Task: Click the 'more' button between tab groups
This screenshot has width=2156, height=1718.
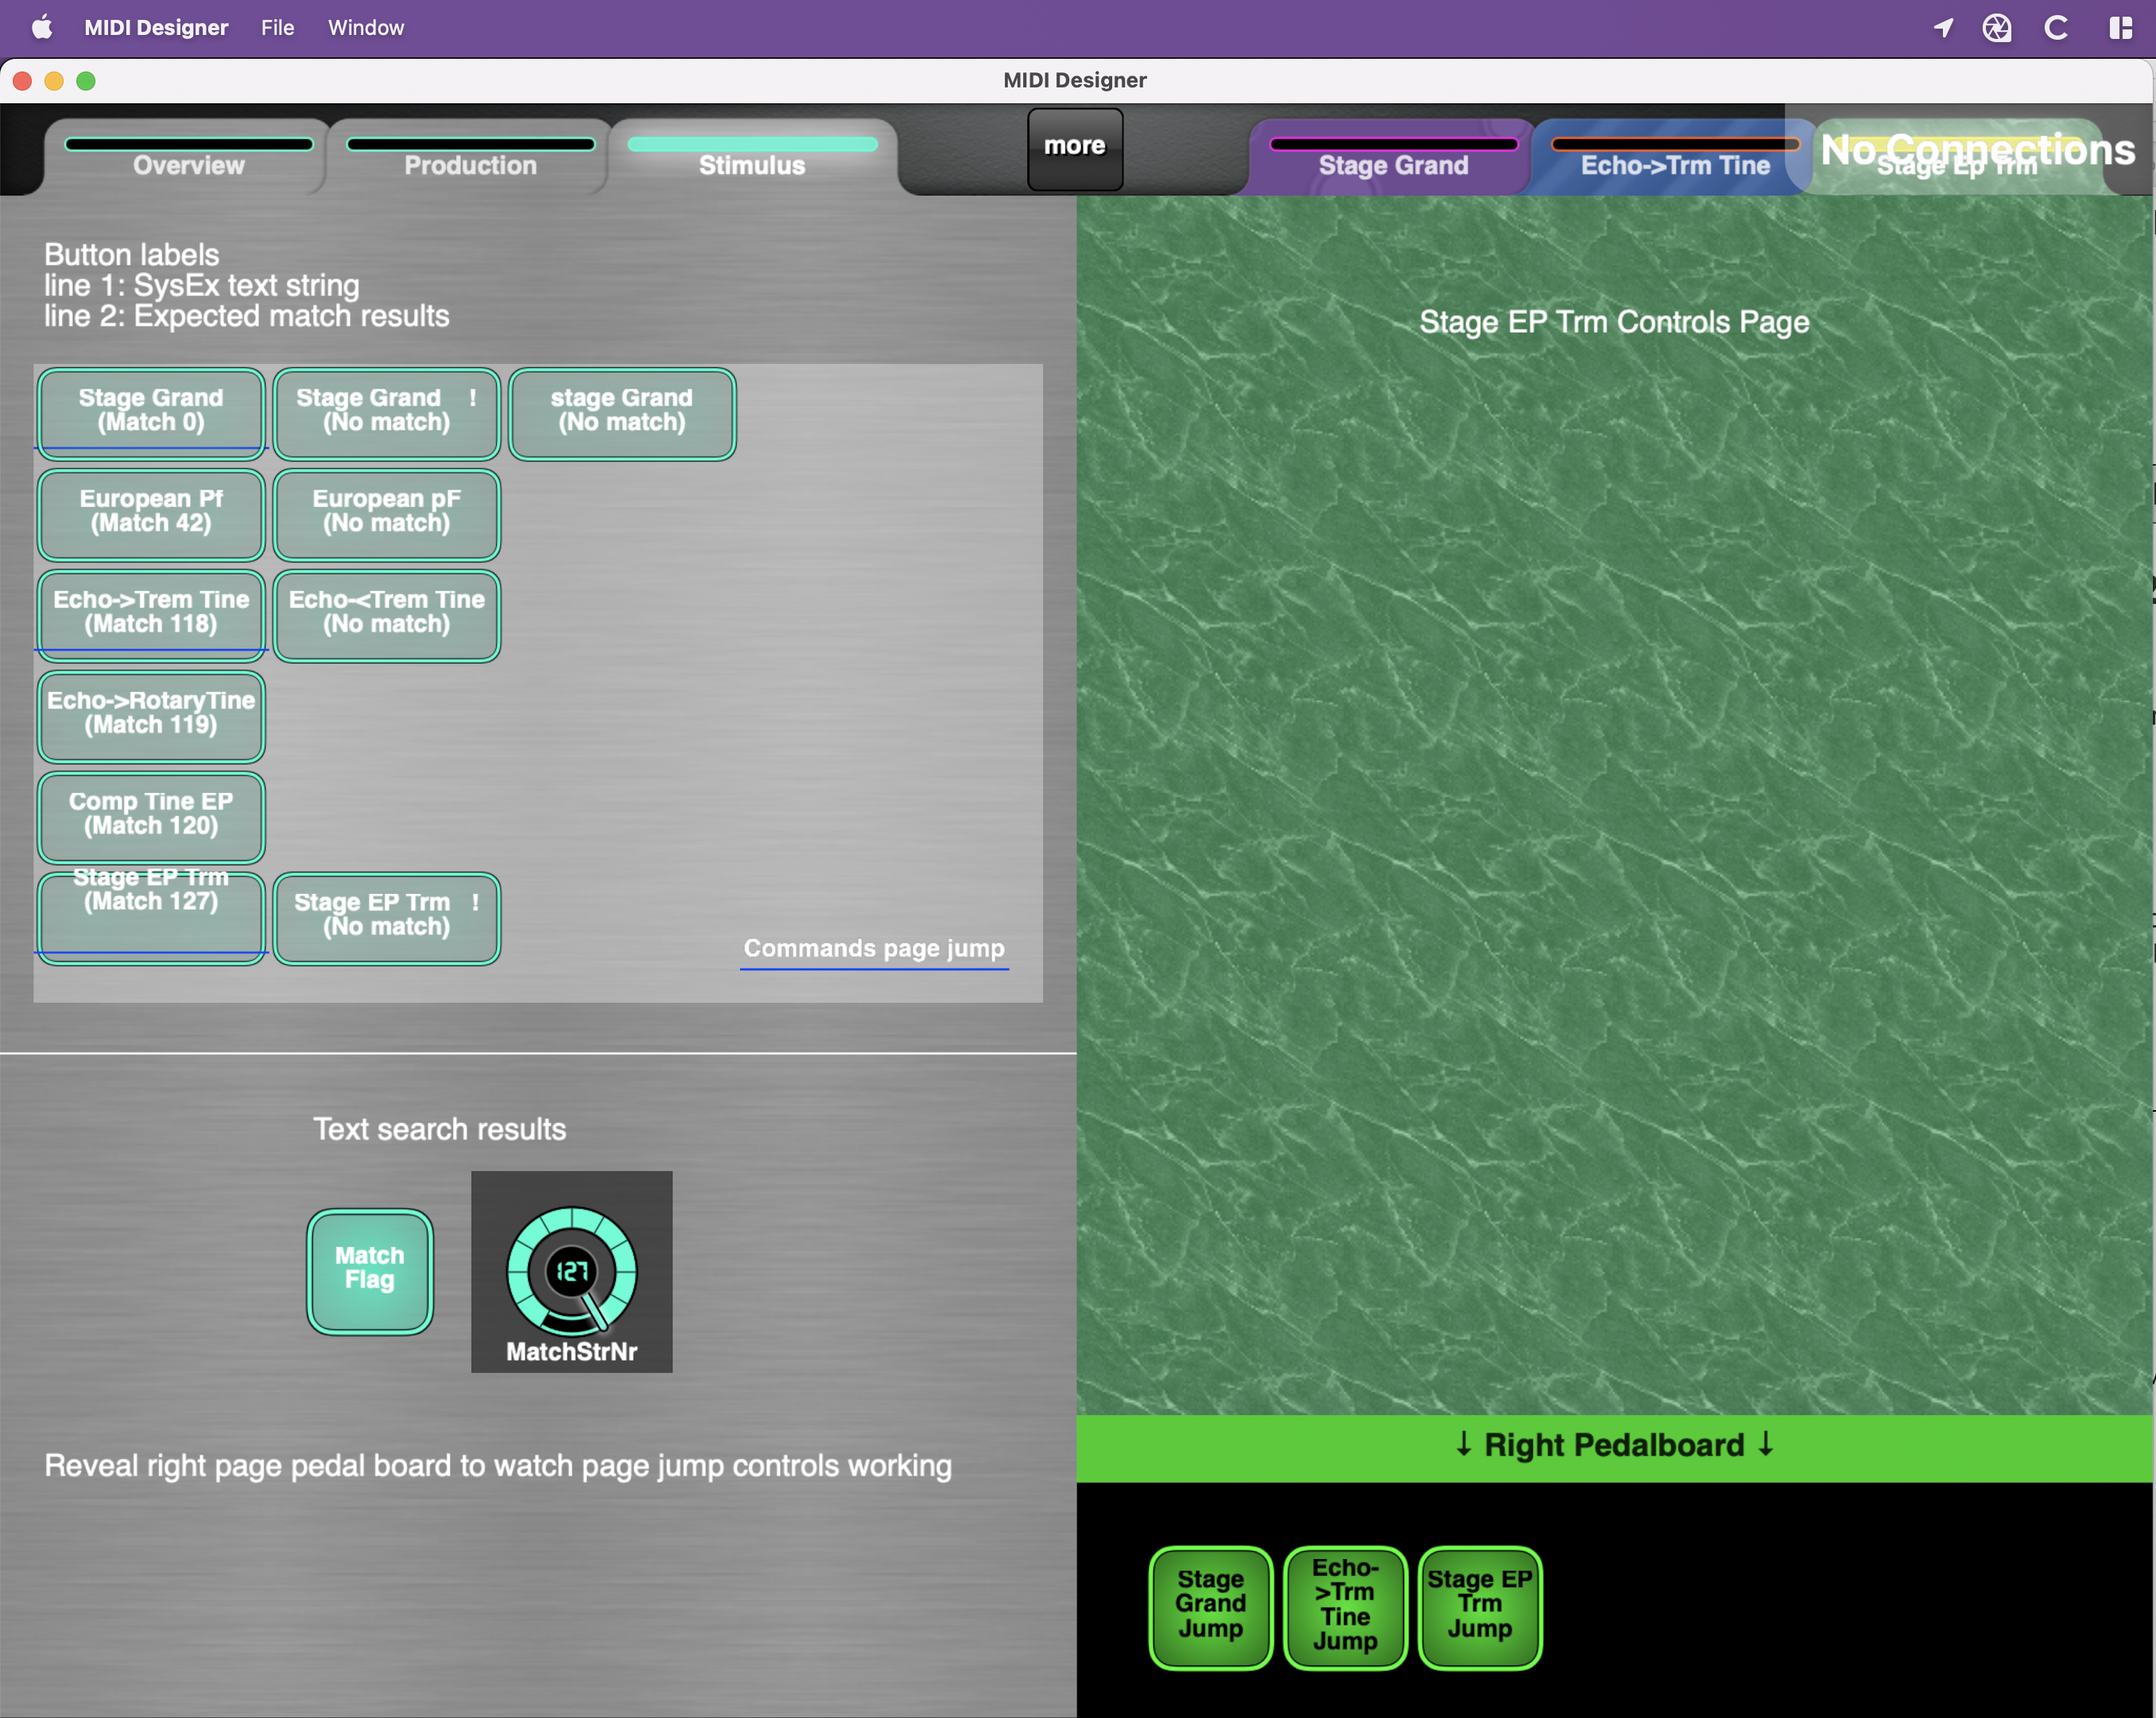Action: coord(1075,149)
